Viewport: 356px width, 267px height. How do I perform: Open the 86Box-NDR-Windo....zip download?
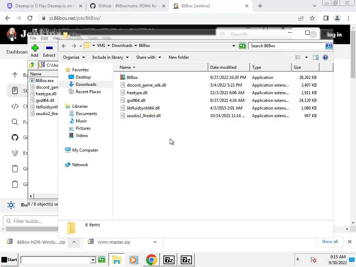click(x=36, y=242)
